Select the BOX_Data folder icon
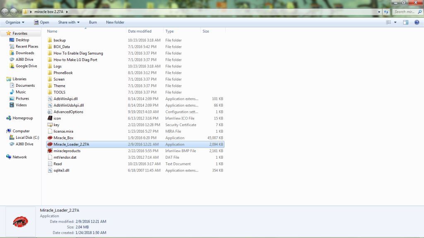The width and height of the screenshot is (424, 238). [x=50, y=47]
